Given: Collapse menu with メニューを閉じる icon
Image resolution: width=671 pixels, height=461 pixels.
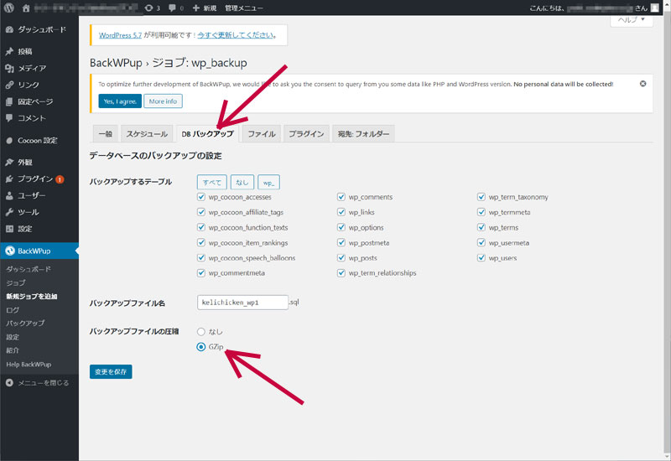Looking at the screenshot, I should tap(9, 383).
